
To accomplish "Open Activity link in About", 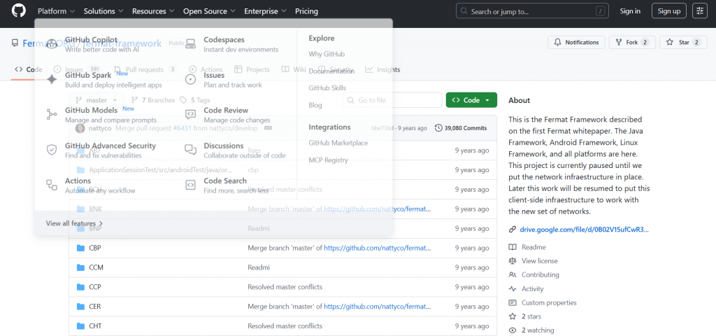I will click(x=532, y=288).
